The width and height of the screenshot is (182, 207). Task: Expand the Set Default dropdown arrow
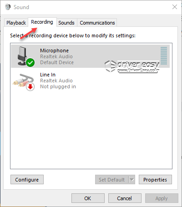pos(132,180)
